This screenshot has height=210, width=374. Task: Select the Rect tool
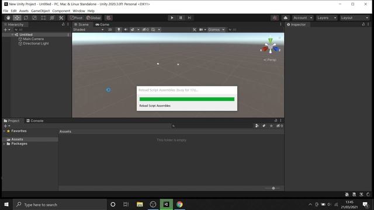tap(43, 18)
